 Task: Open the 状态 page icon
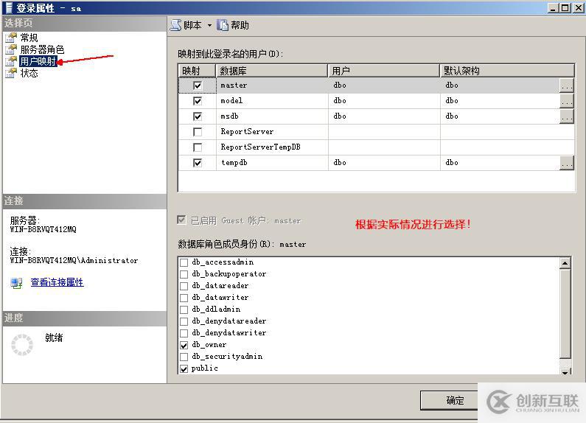(11, 73)
